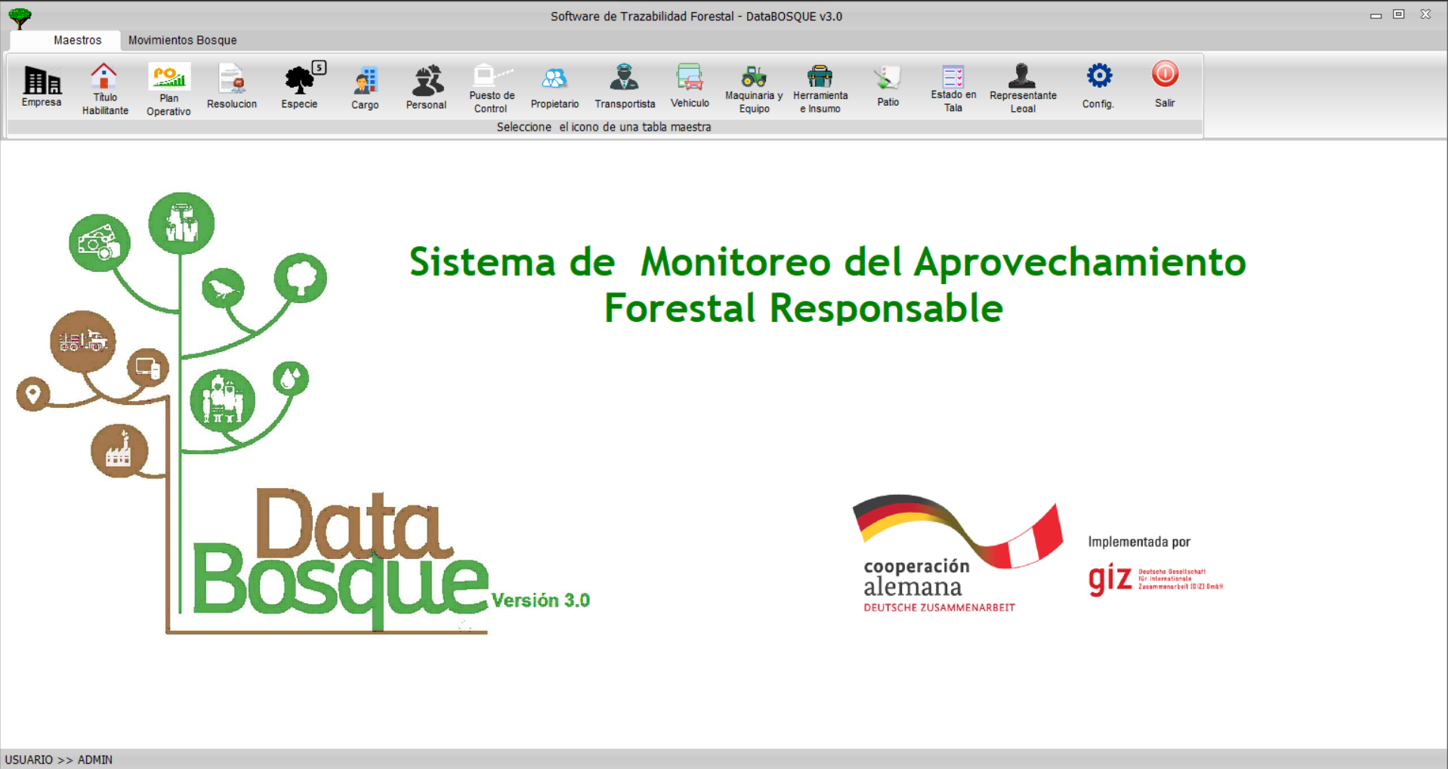1448x769 pixels.
Task: Select Maquinaria y Equipo tractor icon
Action: (753, 76)
